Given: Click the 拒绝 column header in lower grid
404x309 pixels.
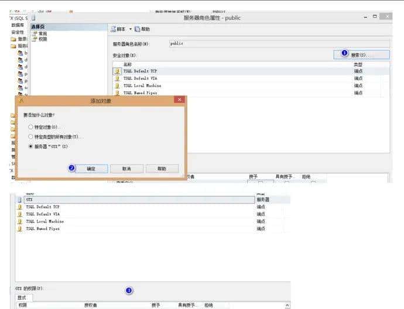Looking at the screenshot, I should [208, 305].
